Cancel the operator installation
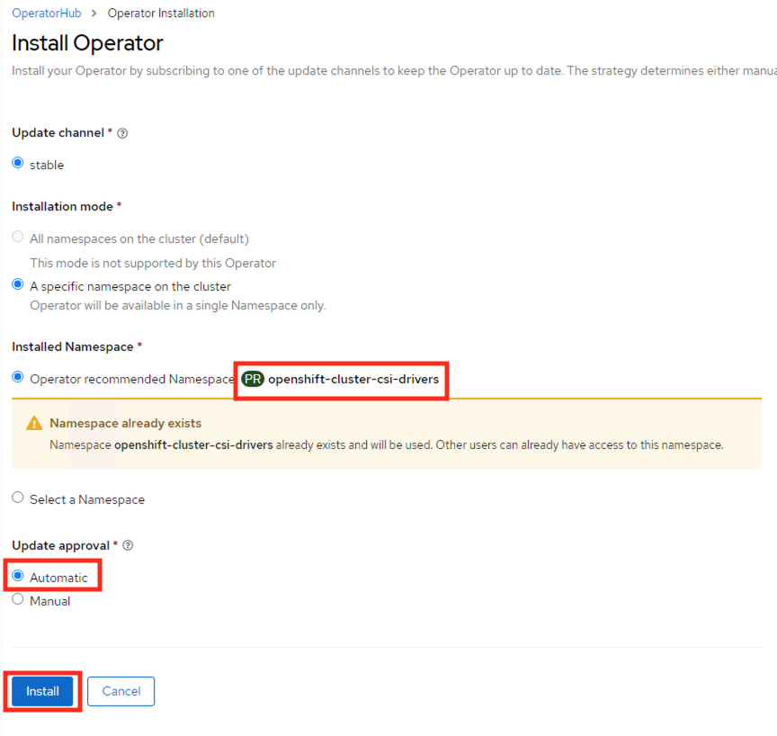Viewport: 777px width, 736px height. pyautogui.click(x=121, y=691)
